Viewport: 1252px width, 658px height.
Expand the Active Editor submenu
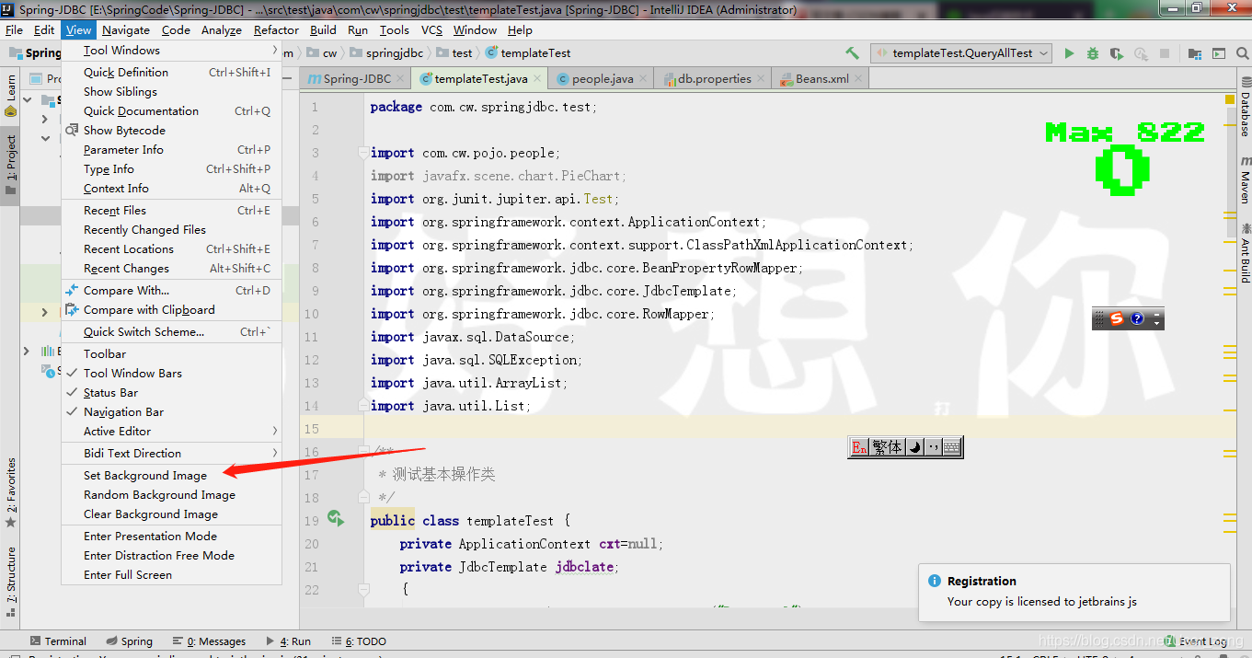tap(171, 432)
